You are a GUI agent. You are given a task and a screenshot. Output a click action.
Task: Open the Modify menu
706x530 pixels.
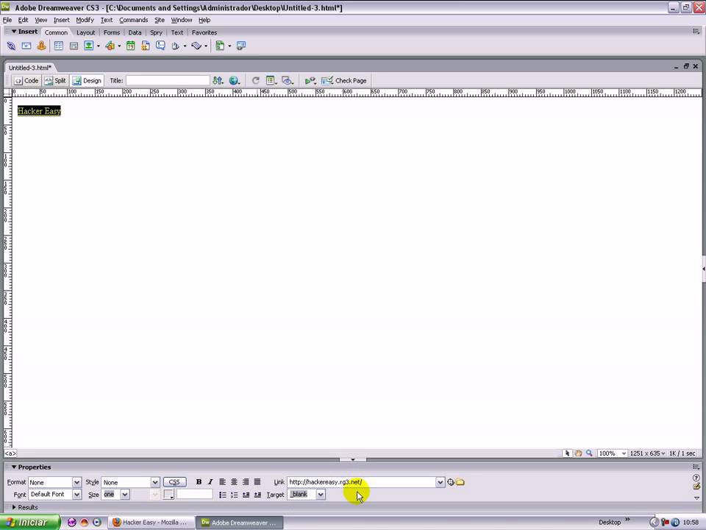(x=85, y=20)
